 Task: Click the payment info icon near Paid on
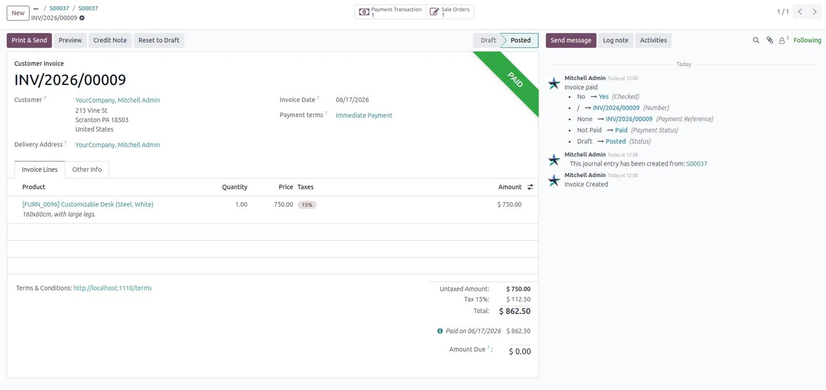(440, 331)
